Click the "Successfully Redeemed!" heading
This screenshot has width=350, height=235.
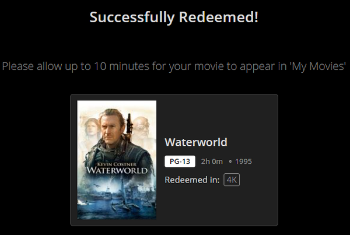[x=174, y=17]
